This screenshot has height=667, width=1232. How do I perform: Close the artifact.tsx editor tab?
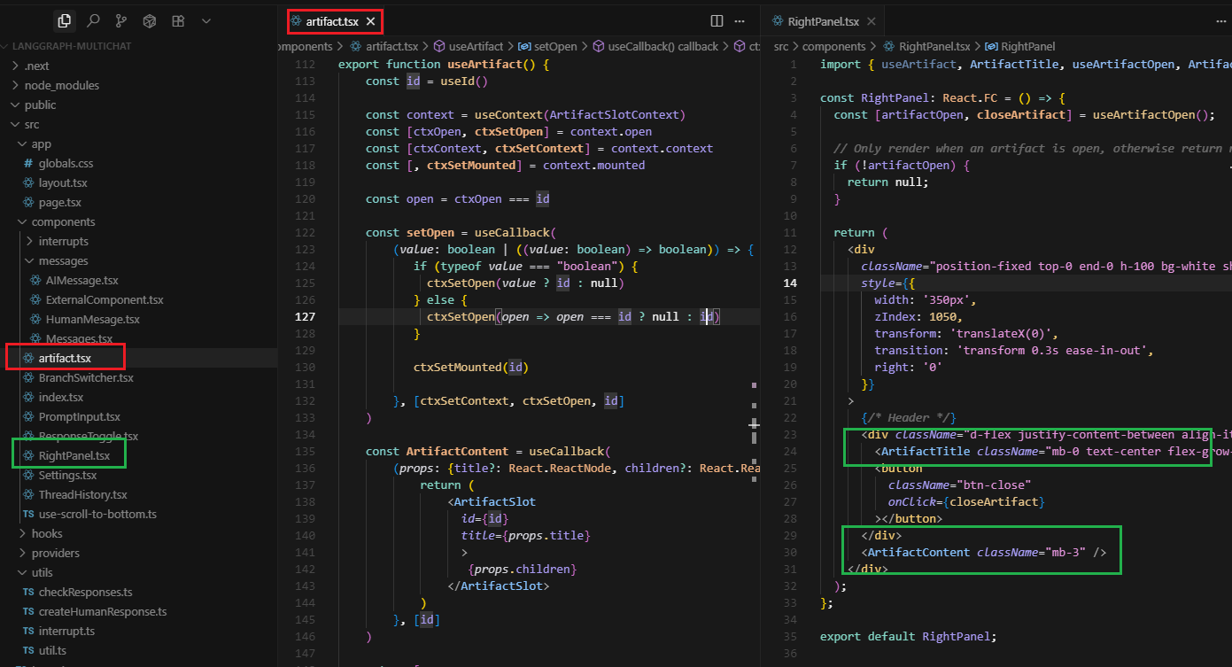click(370, 21)
